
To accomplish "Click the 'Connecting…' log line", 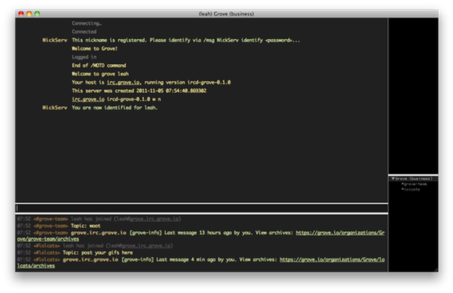I will pyautogui.click(x=87, y=23).
